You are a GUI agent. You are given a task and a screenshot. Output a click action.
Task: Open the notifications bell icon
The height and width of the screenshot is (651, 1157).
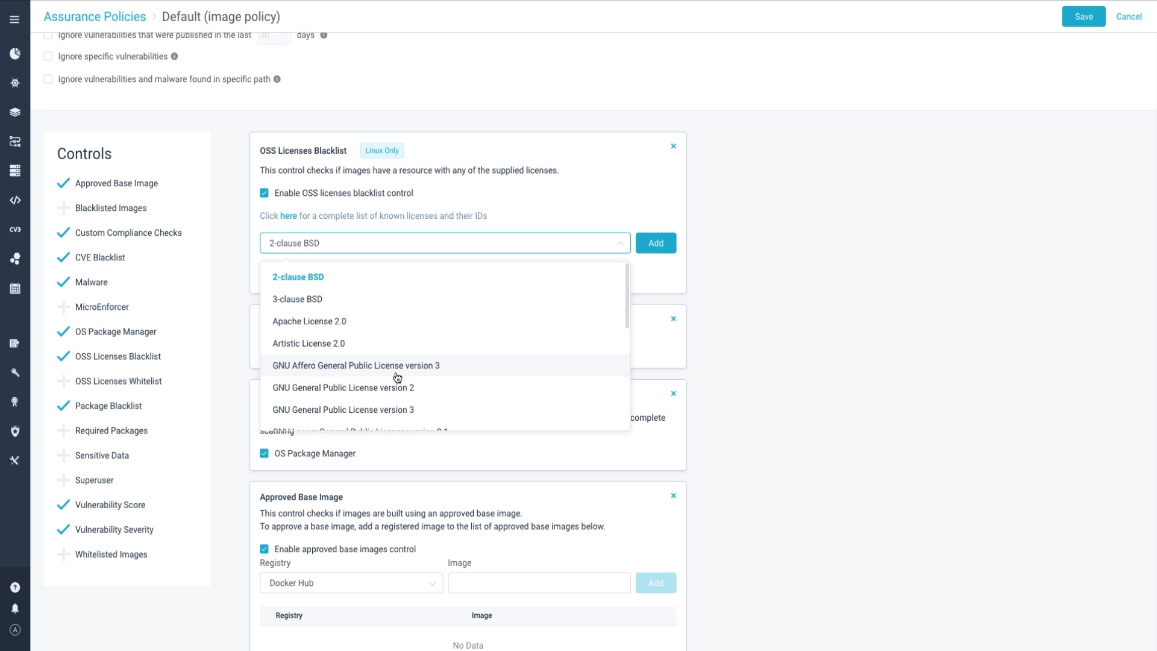tap(15, 609)
